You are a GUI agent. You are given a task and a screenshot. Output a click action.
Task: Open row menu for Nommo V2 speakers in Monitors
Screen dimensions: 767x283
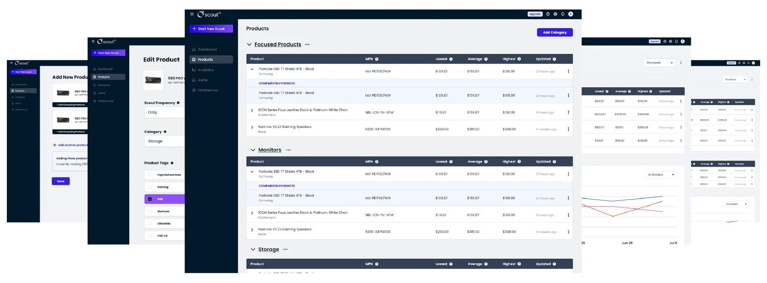click(568, 232)
